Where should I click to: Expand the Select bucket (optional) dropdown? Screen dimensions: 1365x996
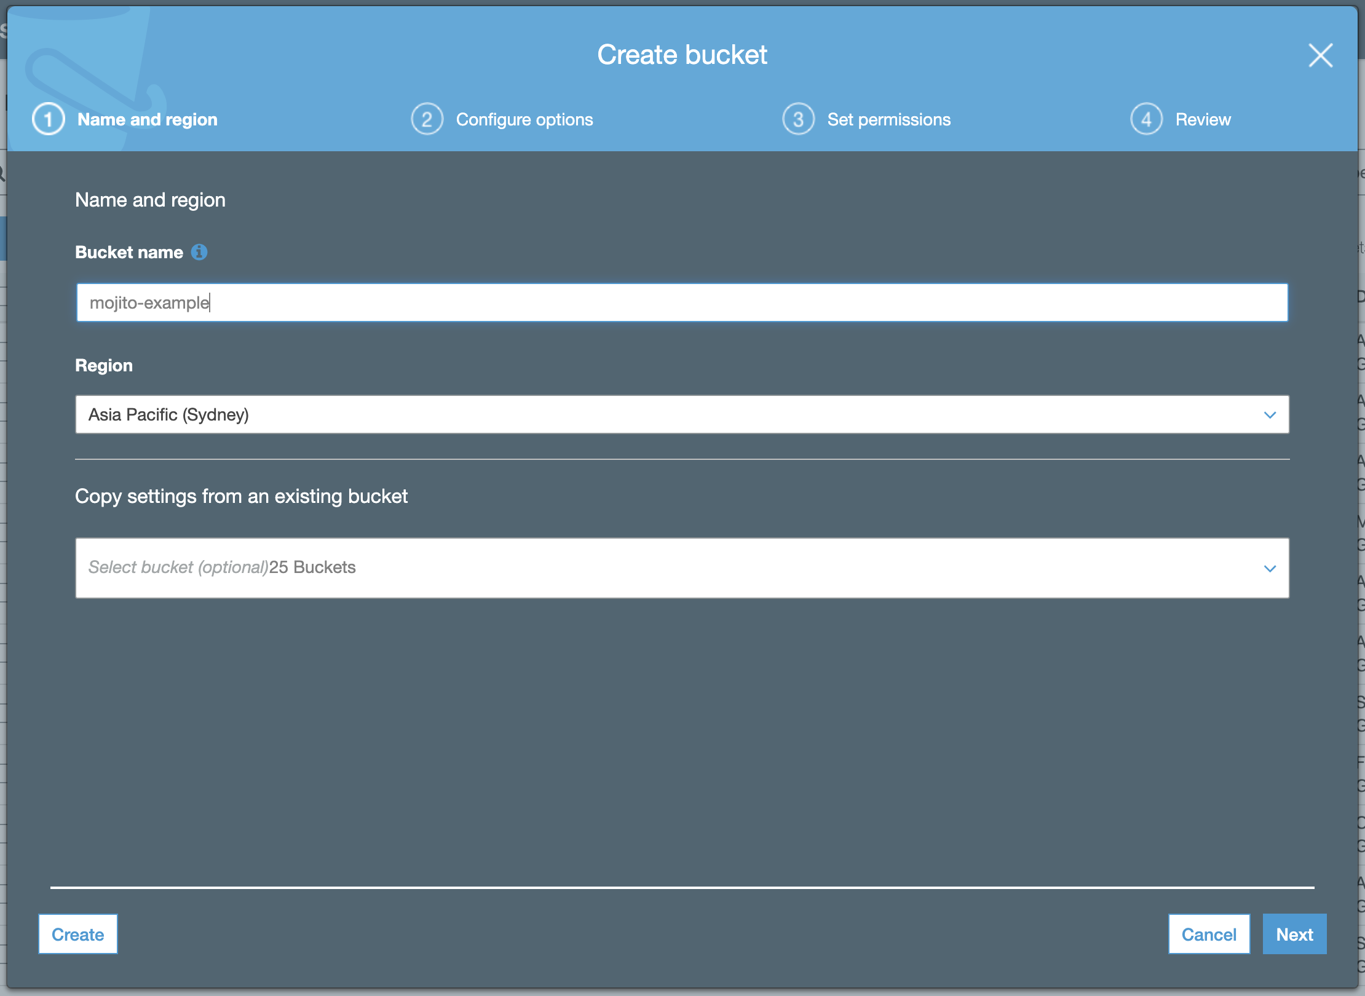(x=681, y=568)
